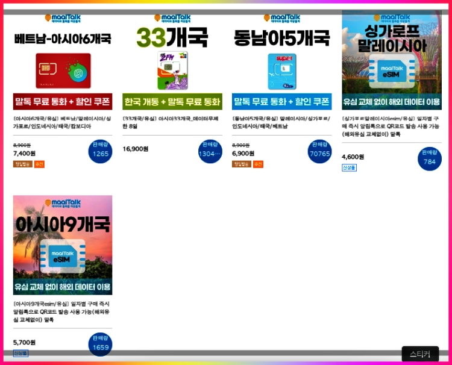
Task: Click 추천 tag under 6,900원
Action: pyautogui.click(x=259, y=164)
